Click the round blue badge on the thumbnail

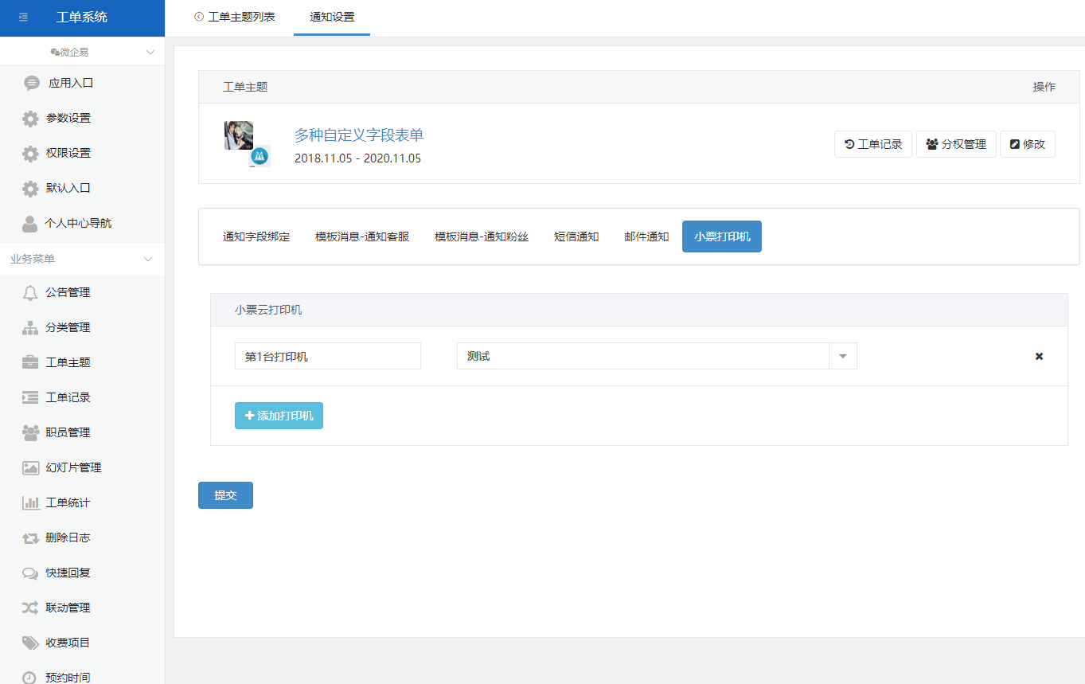coord(259,157)
